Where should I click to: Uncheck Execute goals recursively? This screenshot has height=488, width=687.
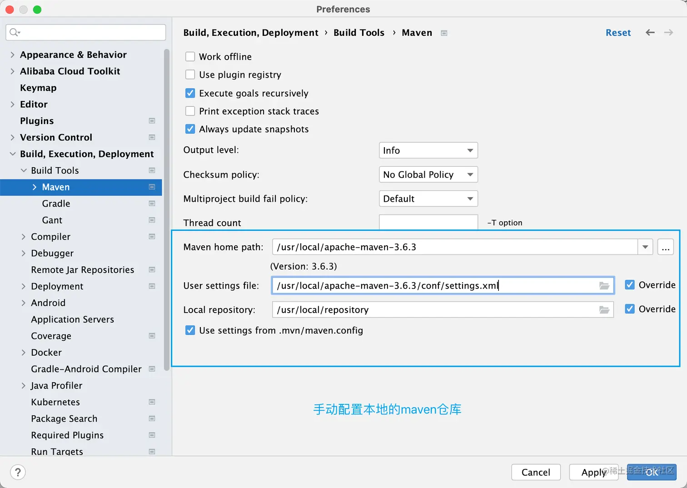pos(190,93)
